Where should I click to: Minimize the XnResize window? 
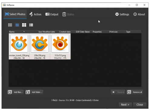(x=129, y=5)
